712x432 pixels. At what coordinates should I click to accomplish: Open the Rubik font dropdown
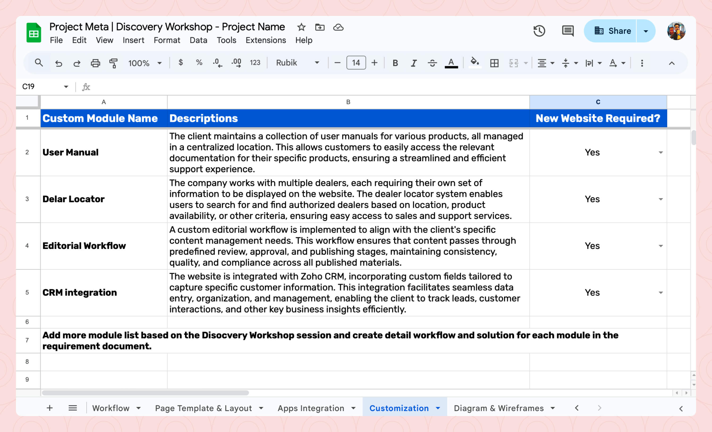click(297, 63)
